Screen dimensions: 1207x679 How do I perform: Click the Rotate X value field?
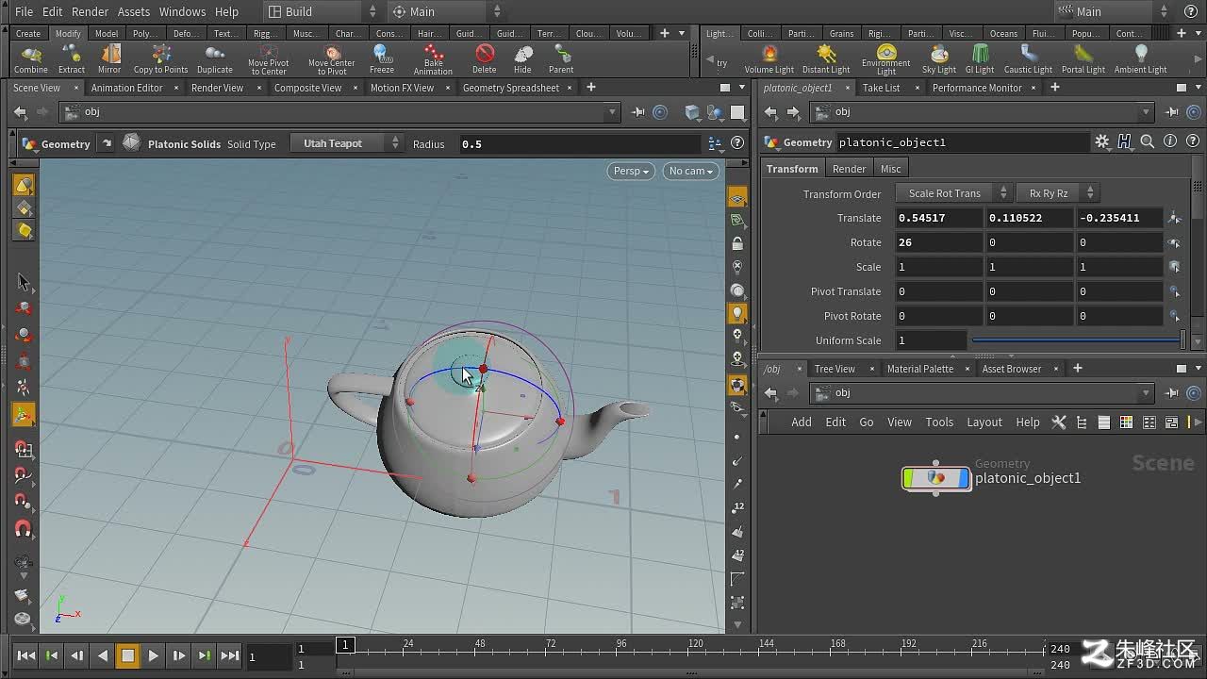click(938, 242)
